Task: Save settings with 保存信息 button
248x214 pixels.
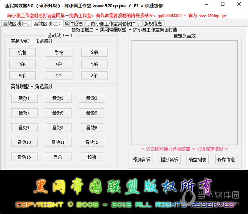Action: (x=226, y=160)
